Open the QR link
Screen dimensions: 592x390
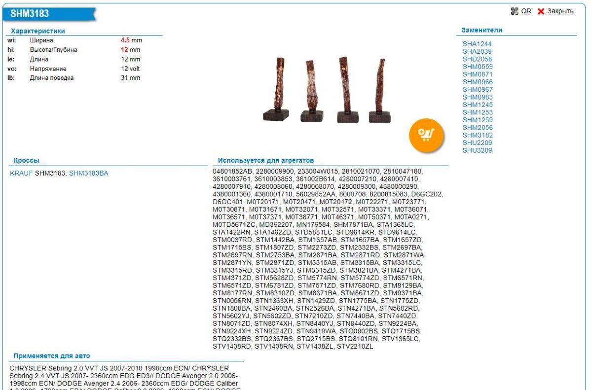[526, 11]
